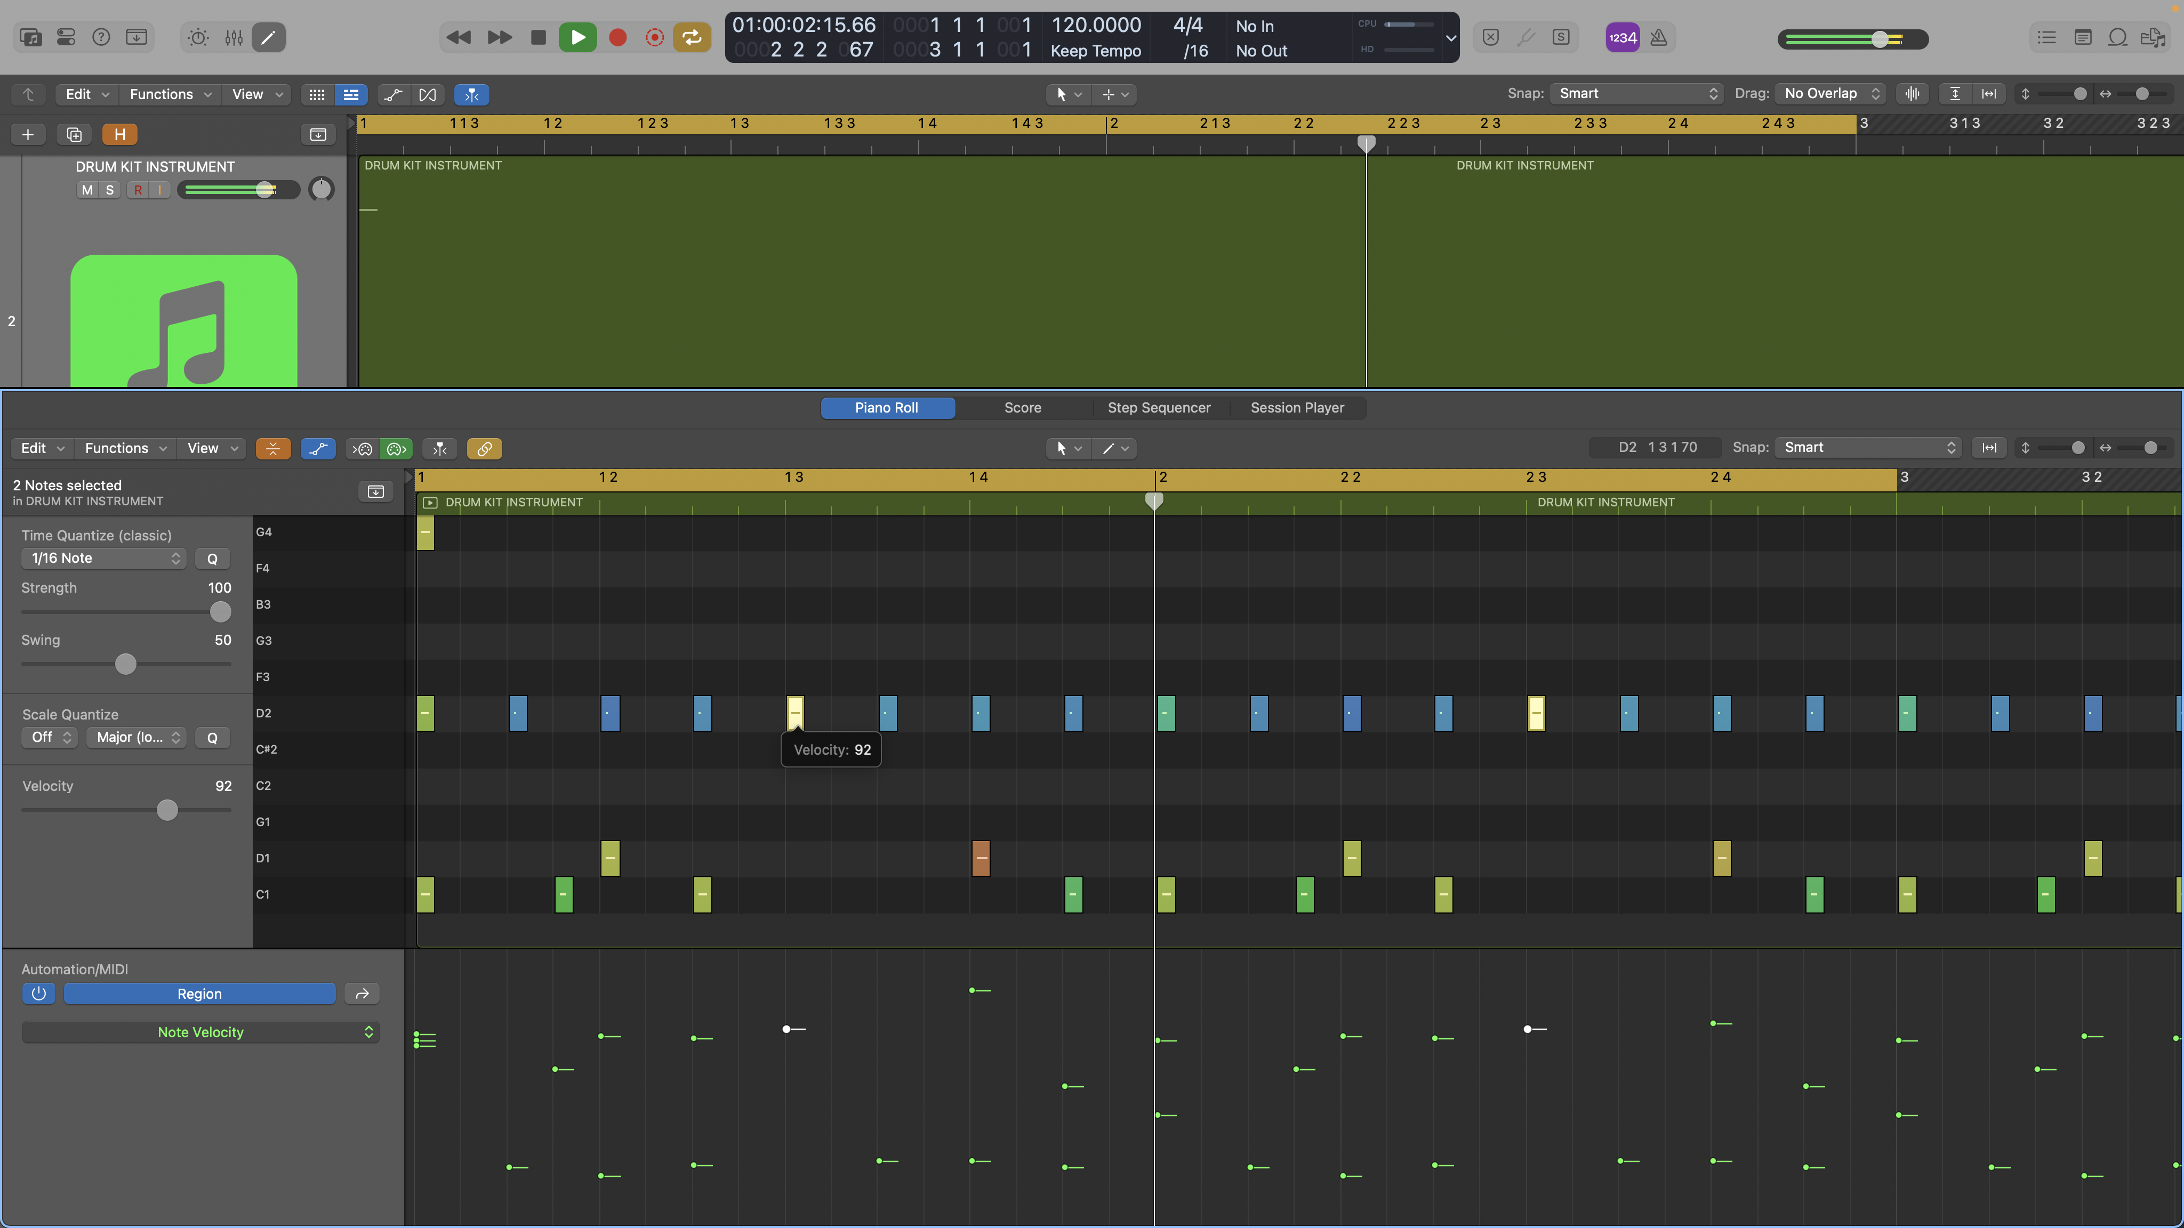This screenshot has height=1228, width=2184.
Task: Open the Library panel icon
Action: pyautogui.click(x=30, y=37)
